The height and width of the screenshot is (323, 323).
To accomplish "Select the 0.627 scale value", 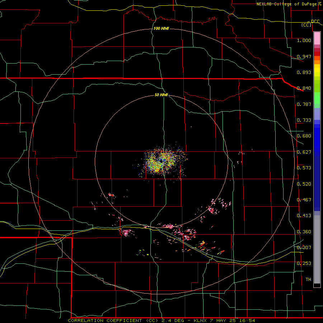I will pyautogui.click(x=304, y=152).
